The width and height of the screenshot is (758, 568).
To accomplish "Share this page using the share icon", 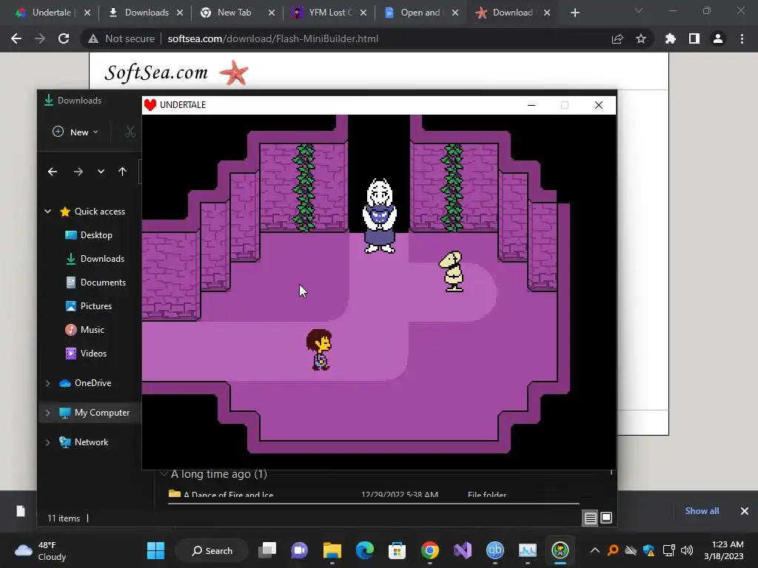I will pos(617,38).
